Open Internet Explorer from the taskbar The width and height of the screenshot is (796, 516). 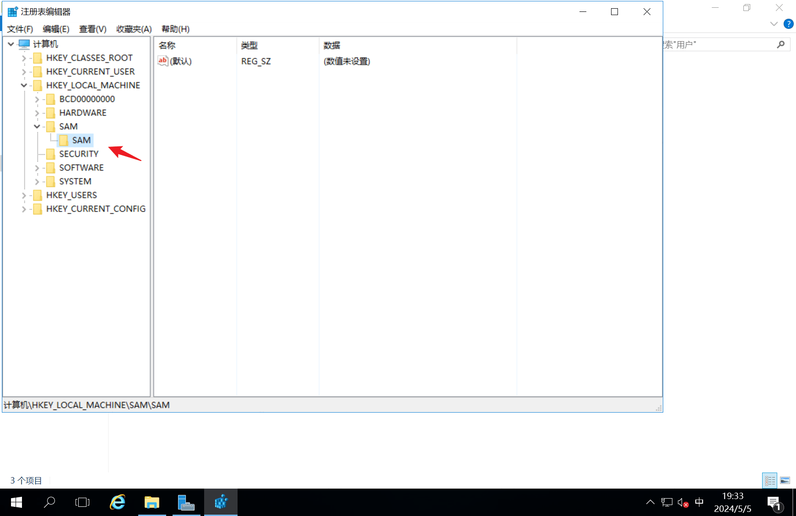(118, 502)
